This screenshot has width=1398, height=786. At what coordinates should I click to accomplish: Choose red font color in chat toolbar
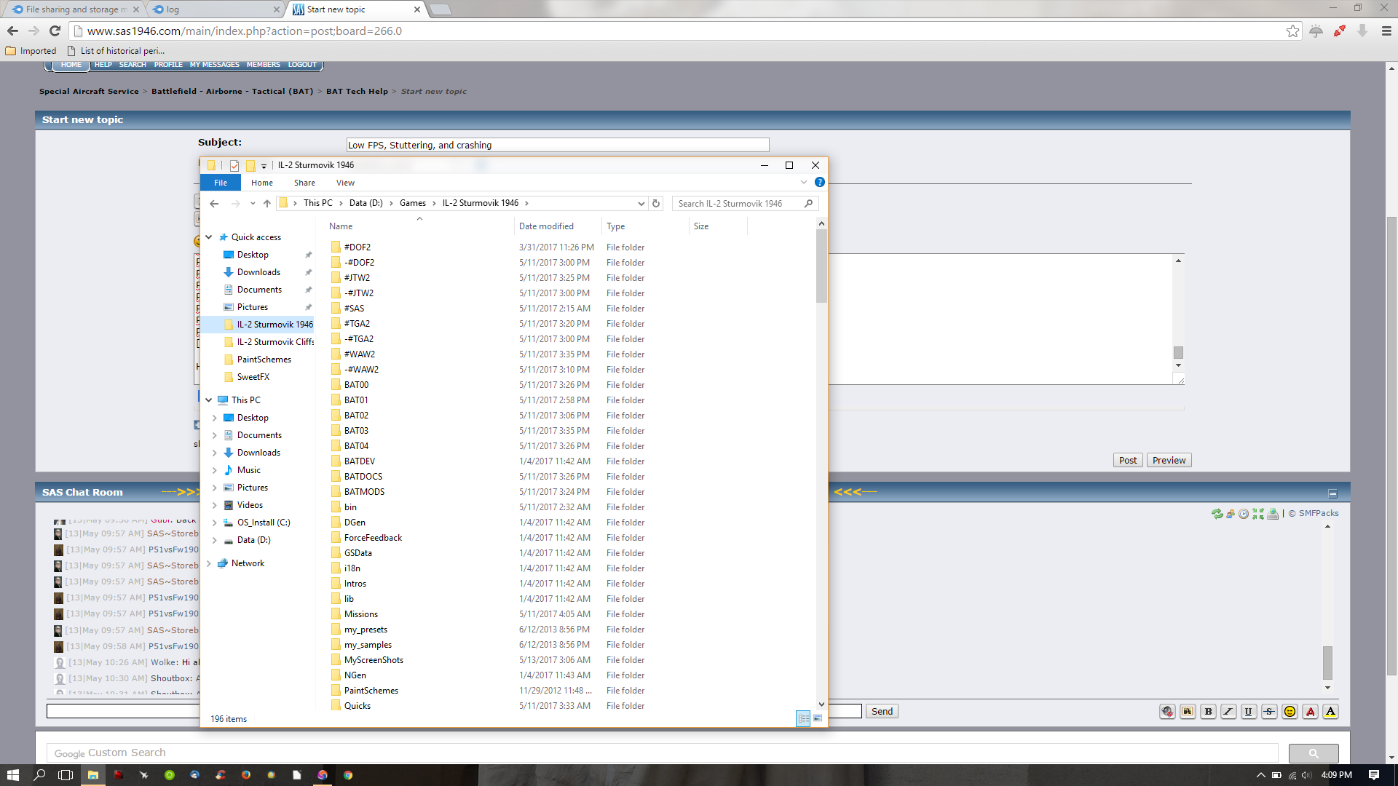(x=1310, y=712)
